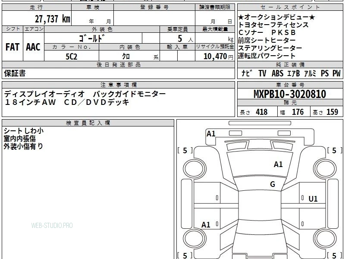Select the 登録番号 header
345x259 pixels.
(x=154, y=7)
